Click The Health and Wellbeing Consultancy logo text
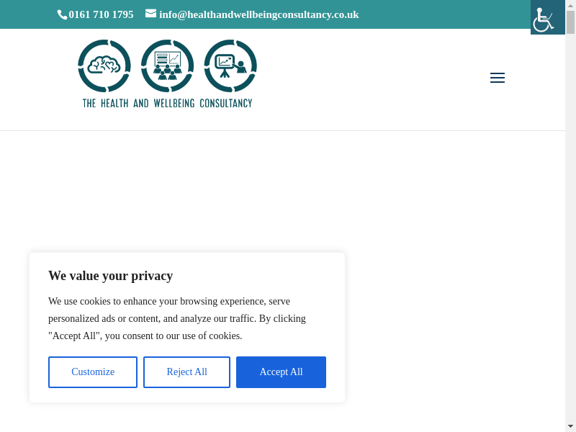Screen dimensions: 576x432 [x=167, y=103]
